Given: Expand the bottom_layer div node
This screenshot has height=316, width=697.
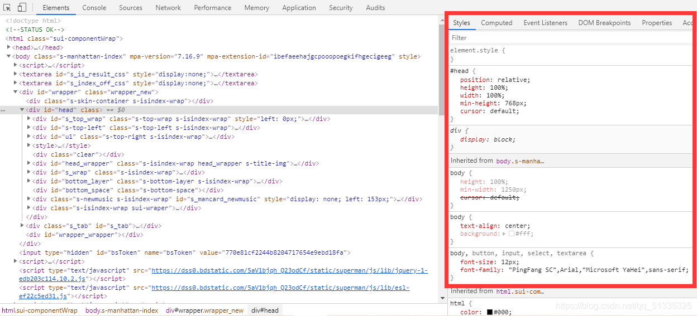Looking at the screenshot, I should 29,181.
